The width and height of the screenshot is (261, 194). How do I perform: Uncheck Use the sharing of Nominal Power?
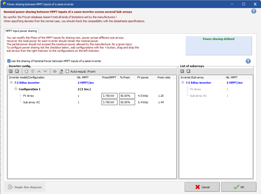9,61
